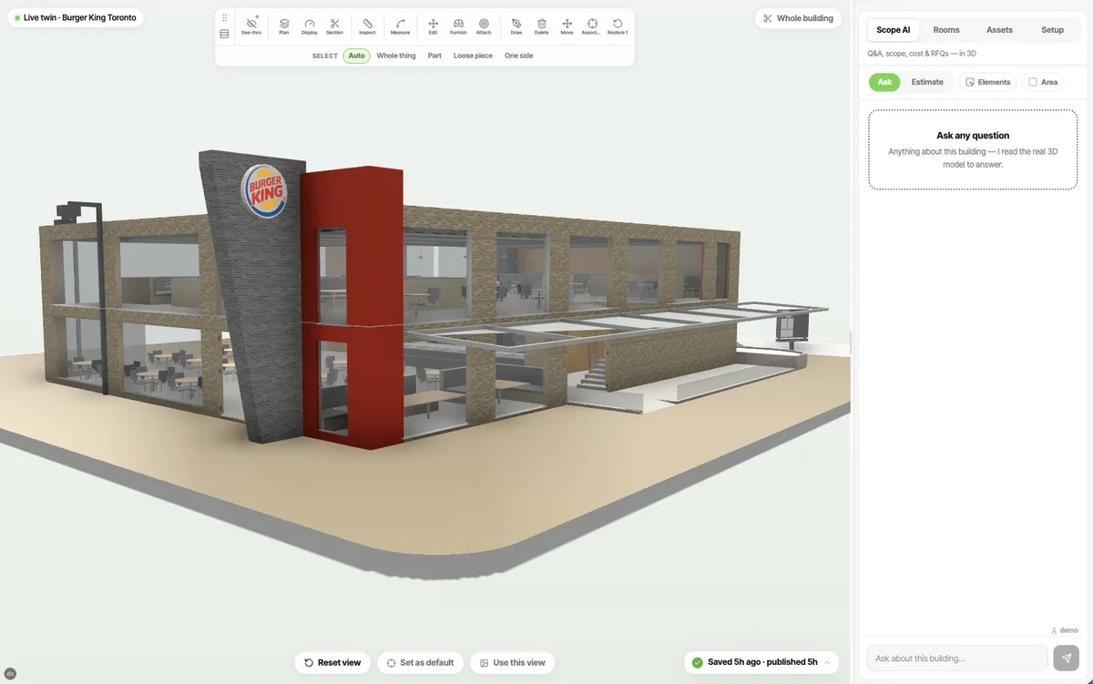1093x684 pixels.
Task: Click the Use this view button
Action: (513, 662)
